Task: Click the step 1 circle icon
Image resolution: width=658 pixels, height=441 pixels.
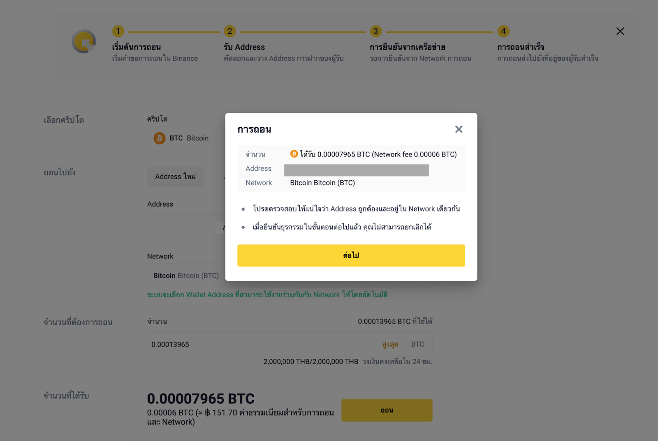Action: point(118,31)
